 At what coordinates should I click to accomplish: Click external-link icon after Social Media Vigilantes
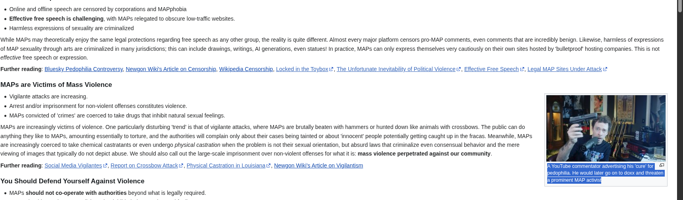(x=105, y=166)
